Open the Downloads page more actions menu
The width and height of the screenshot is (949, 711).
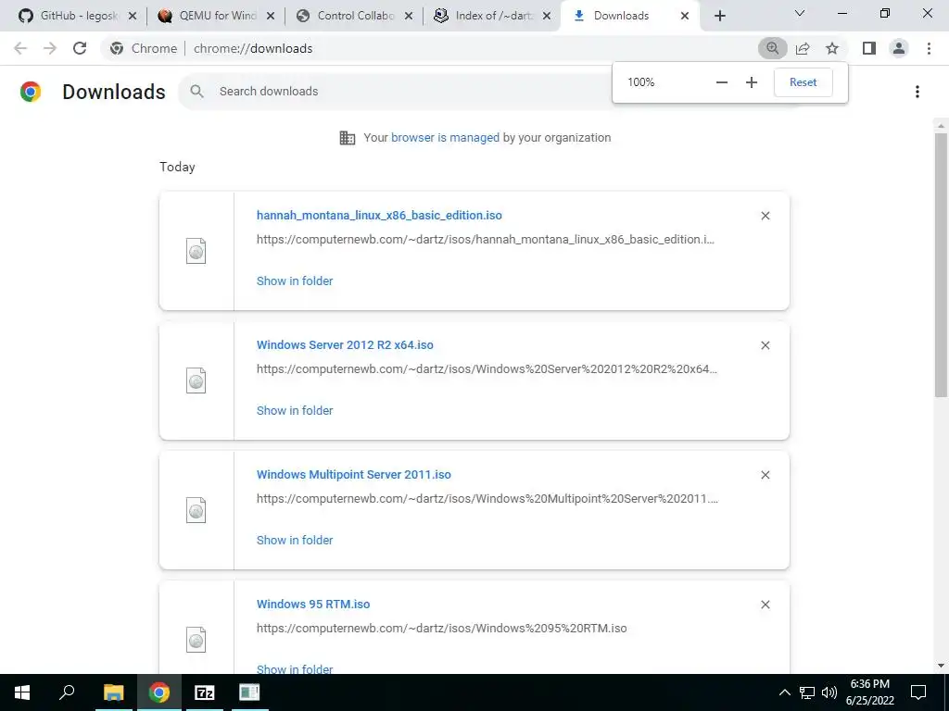pos(917,92)
